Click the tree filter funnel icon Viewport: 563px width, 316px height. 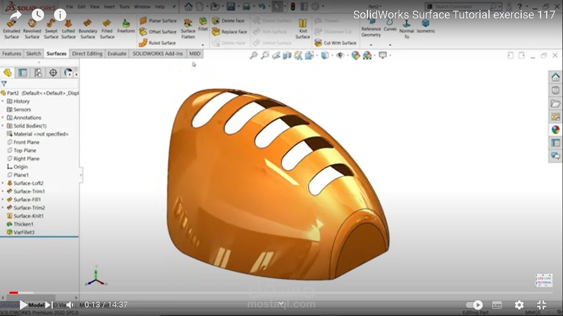click(x=4, y=83)
